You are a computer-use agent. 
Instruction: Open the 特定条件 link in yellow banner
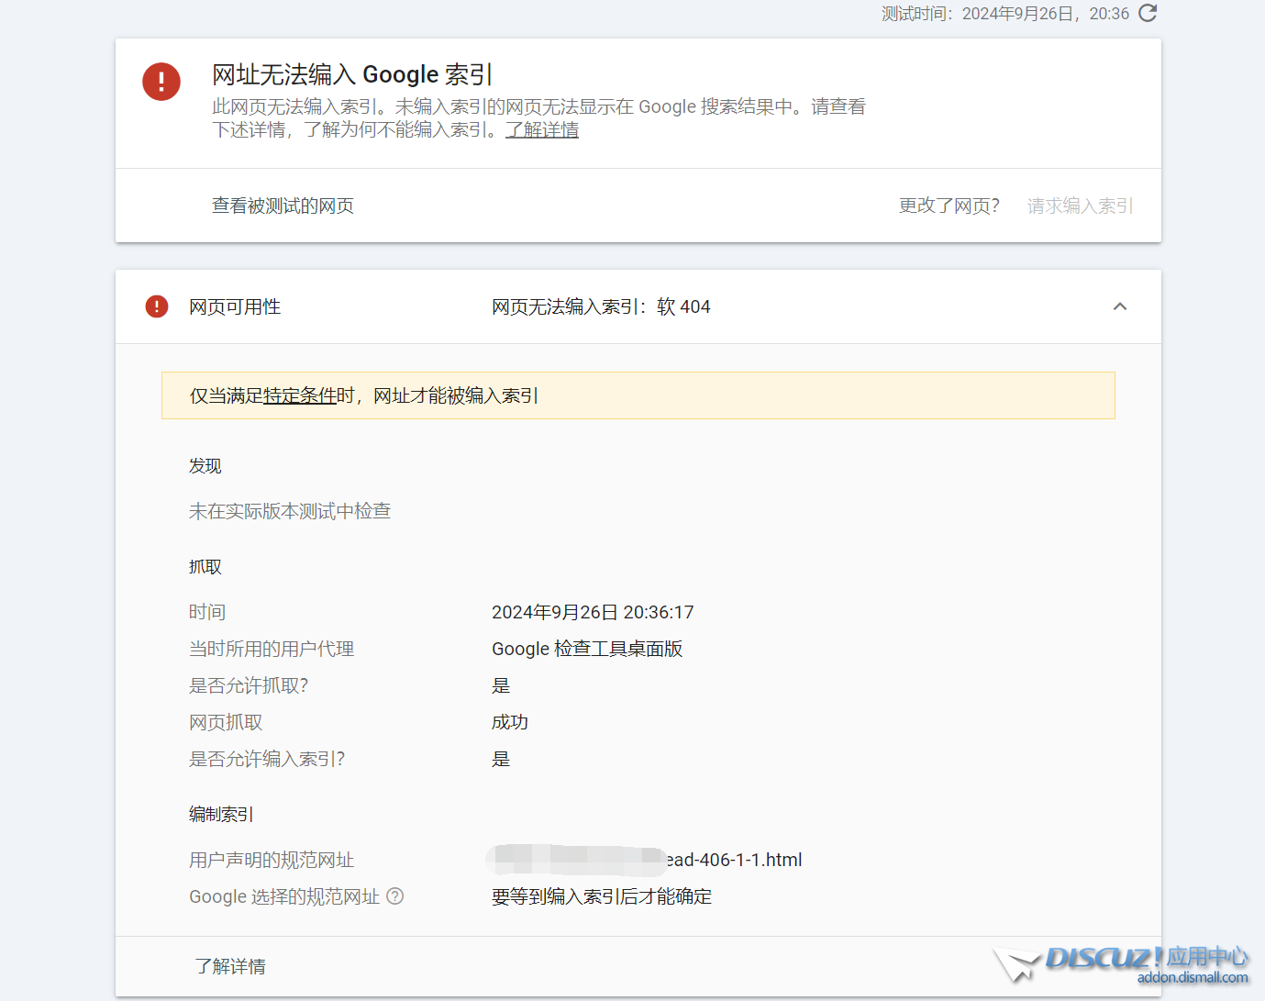300,395
